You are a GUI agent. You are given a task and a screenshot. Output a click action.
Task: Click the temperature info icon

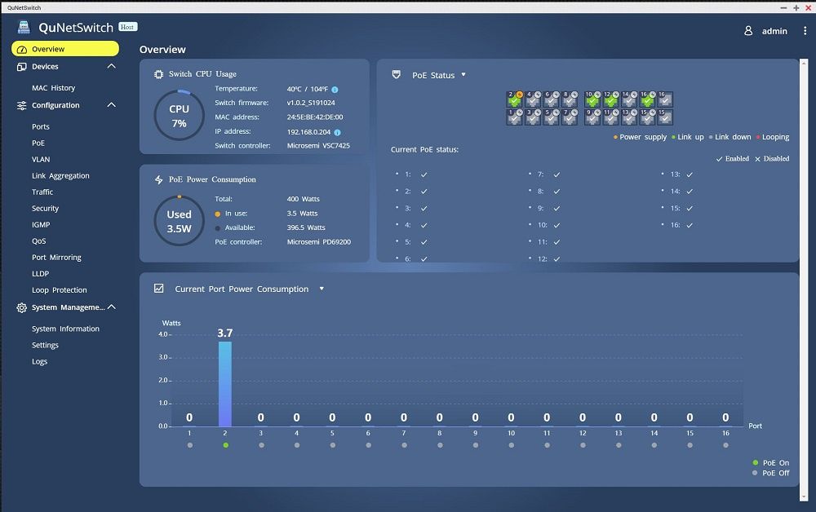[335, 90]
